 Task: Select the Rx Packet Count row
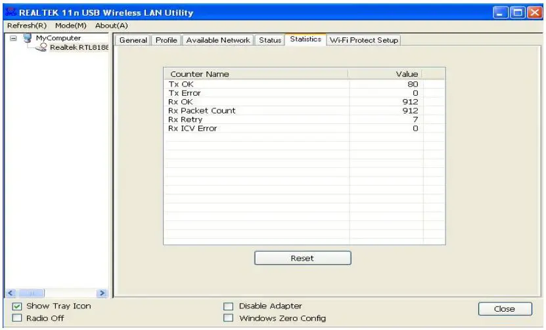click(x=304, y=111)
